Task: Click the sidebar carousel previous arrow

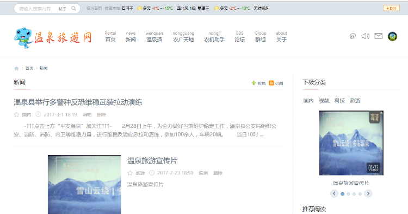Action: [x=334, y=193]
